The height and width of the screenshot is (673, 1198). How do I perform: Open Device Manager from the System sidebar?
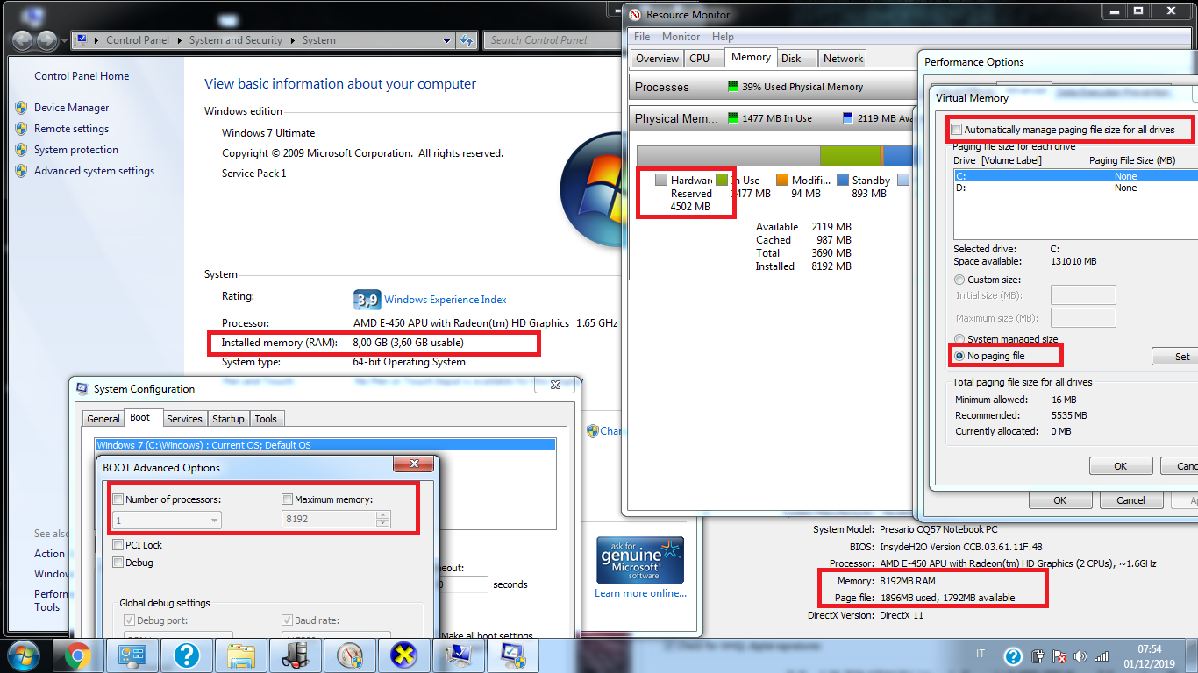pyautogui.click(x=71, y=108)
